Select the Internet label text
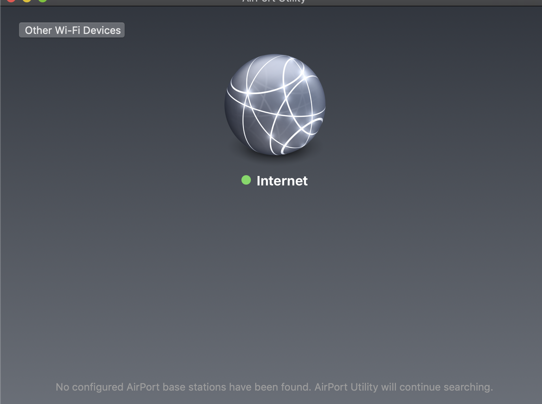The image size is (542, 404). 282,180
